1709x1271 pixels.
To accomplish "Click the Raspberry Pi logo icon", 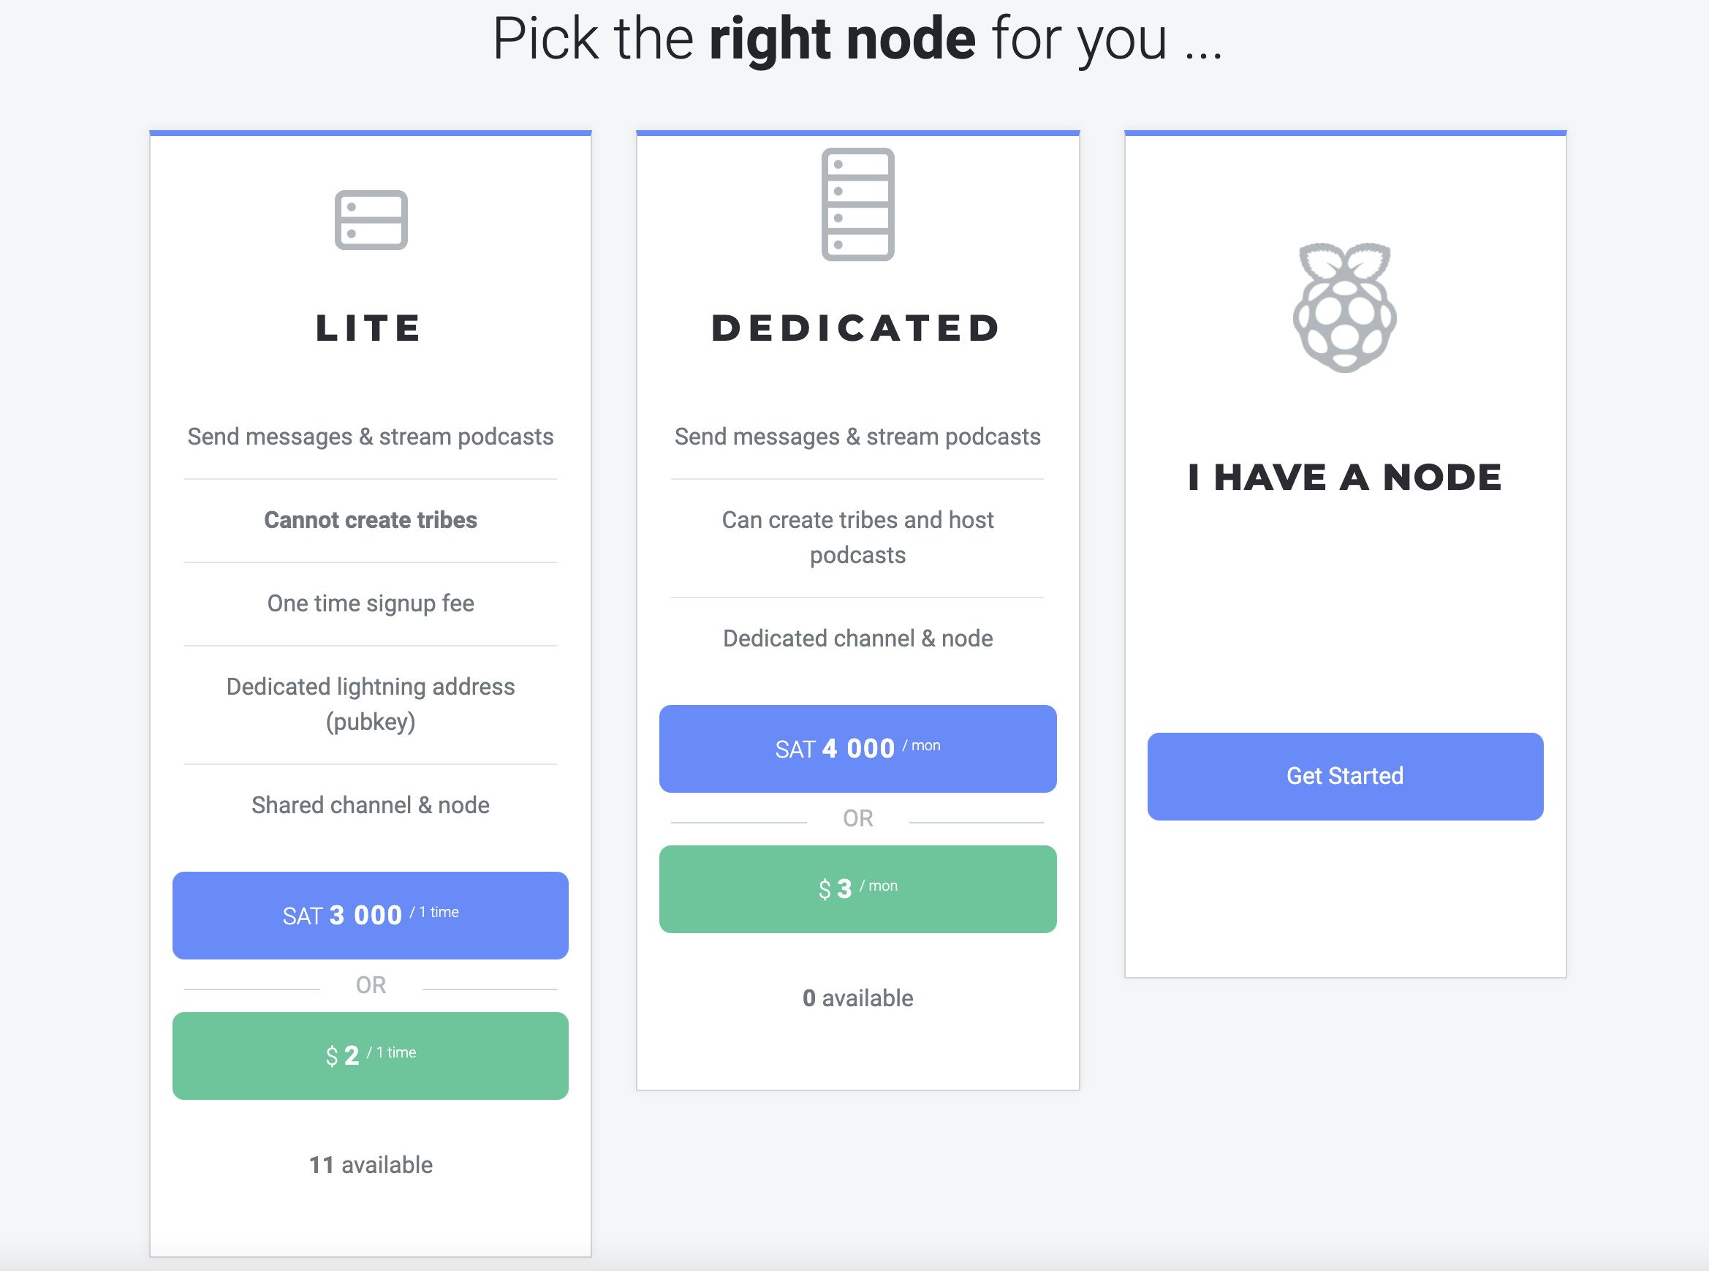I will pyautogui.click(x=1344, y=308).
